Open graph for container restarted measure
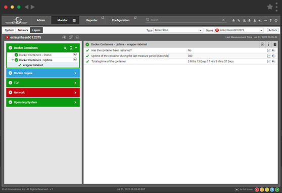The width and height of the screenshot is (282, 193). [269, 51]
